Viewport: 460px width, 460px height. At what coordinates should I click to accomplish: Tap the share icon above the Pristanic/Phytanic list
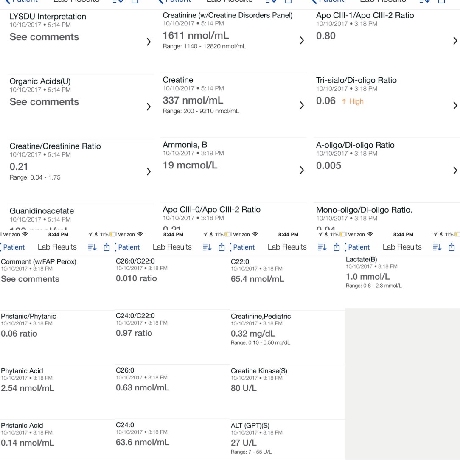pyautogui.click(x=107, y=247)
